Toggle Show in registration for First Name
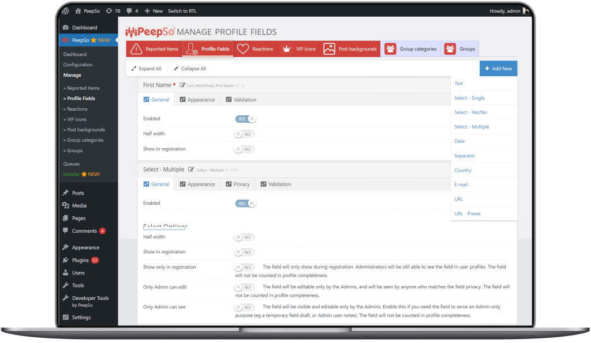 point(244,149)
